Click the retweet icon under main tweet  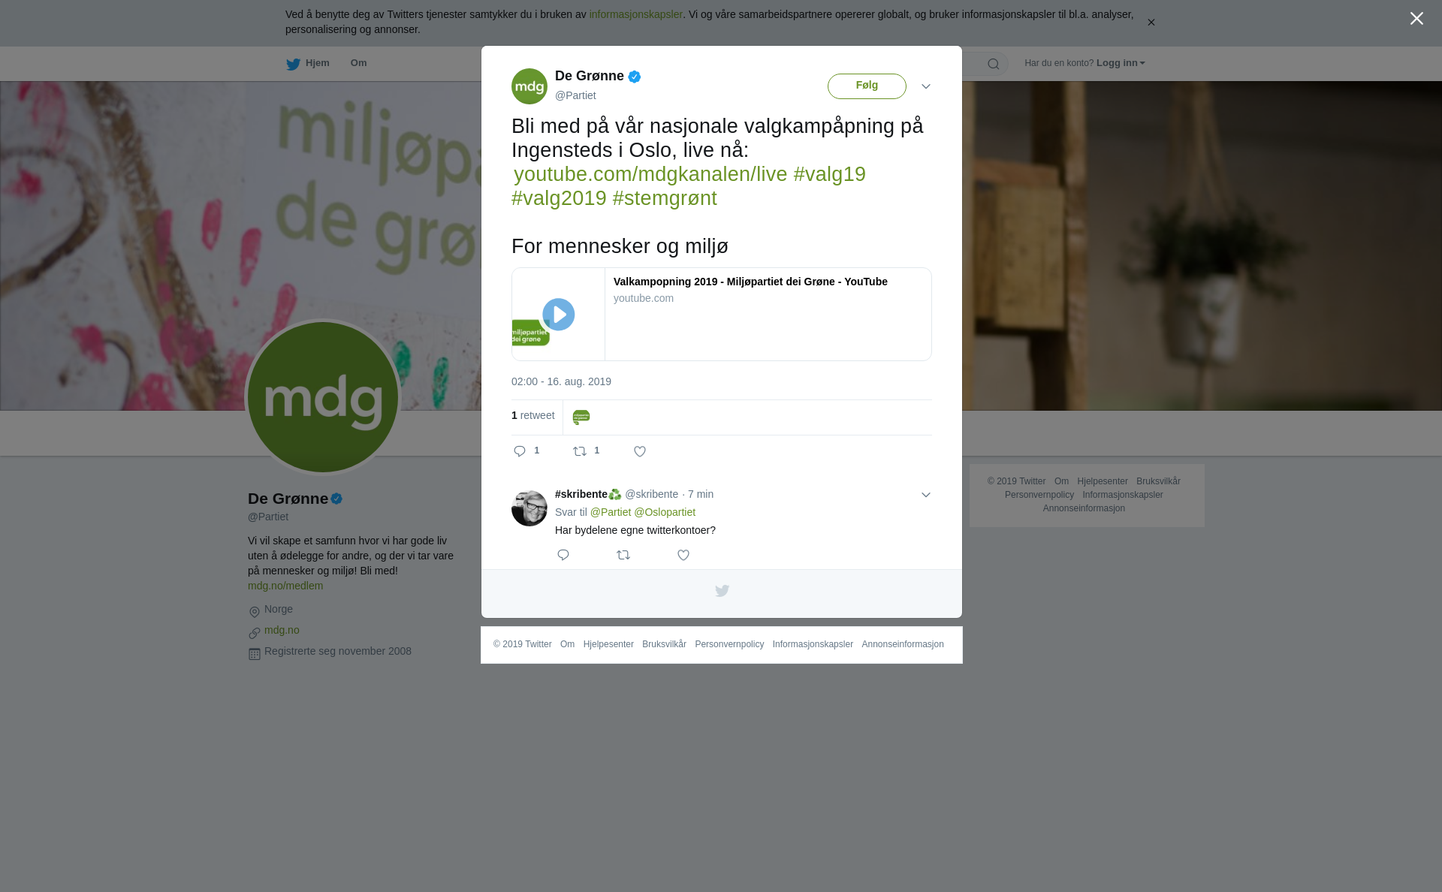click(x=580, y=451)
